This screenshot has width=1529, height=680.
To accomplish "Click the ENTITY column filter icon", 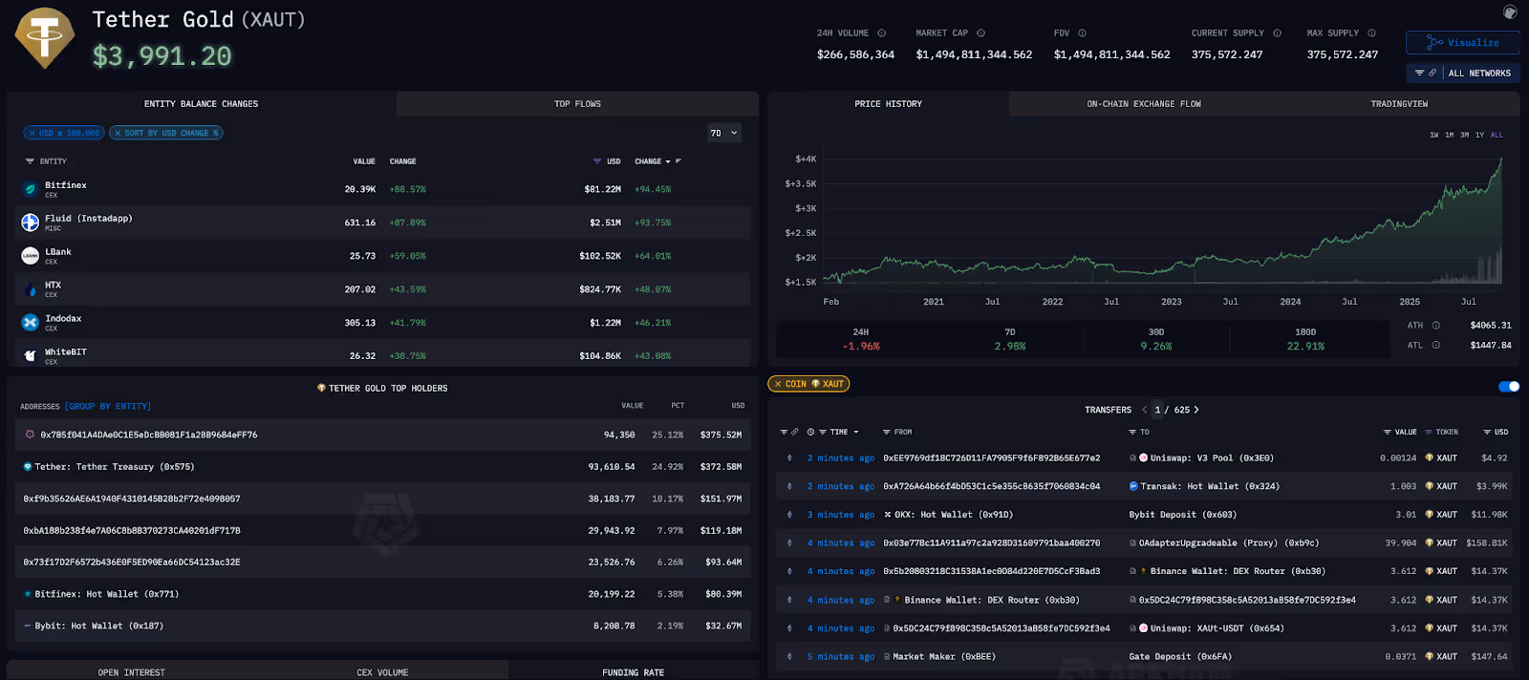I will pos(30,161).
